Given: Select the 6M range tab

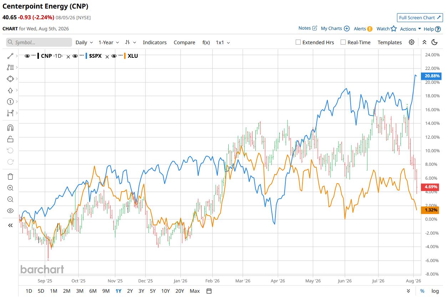Looking at the screenshot, I should pyautogui.click(x=93, y=291).
